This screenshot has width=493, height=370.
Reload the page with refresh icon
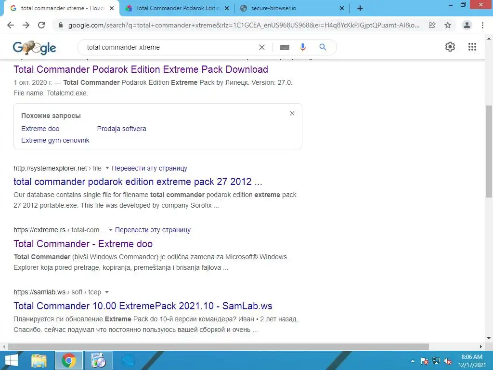pos(41,25)
